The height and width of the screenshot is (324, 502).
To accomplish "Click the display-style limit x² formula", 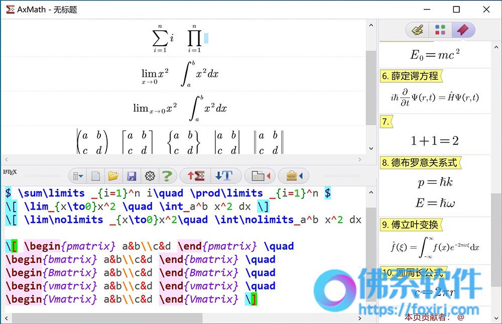I will [x=155, y=75].
